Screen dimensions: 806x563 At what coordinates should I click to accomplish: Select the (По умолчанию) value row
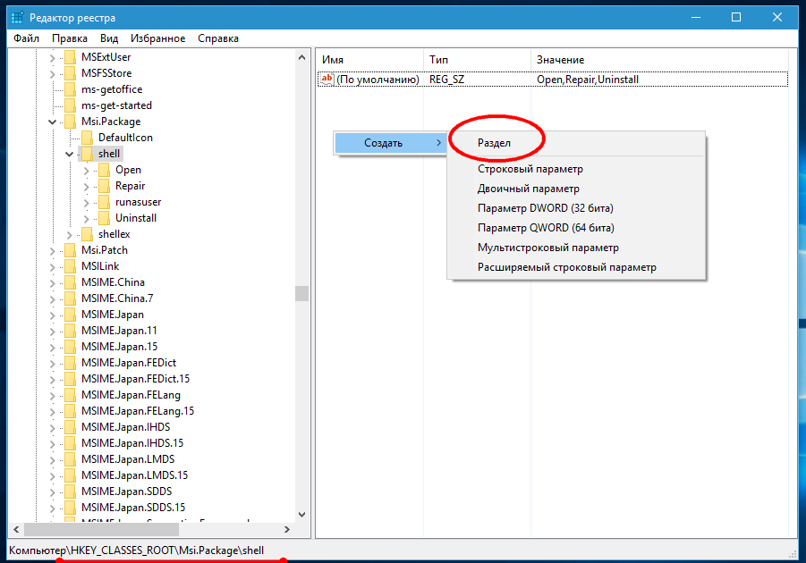[553, 80]
